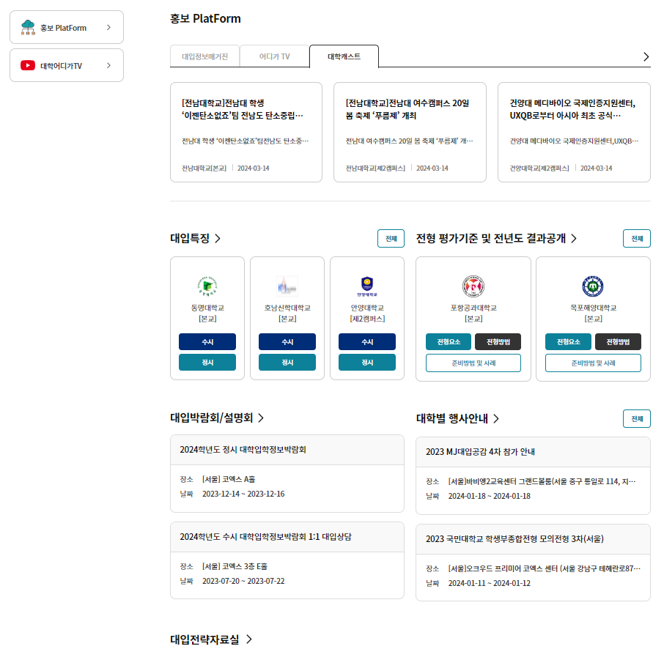This screenshot has width=653, height=649.
Task: Click 목포해양대학교 [본교] name text
Action: pos(593,313)
